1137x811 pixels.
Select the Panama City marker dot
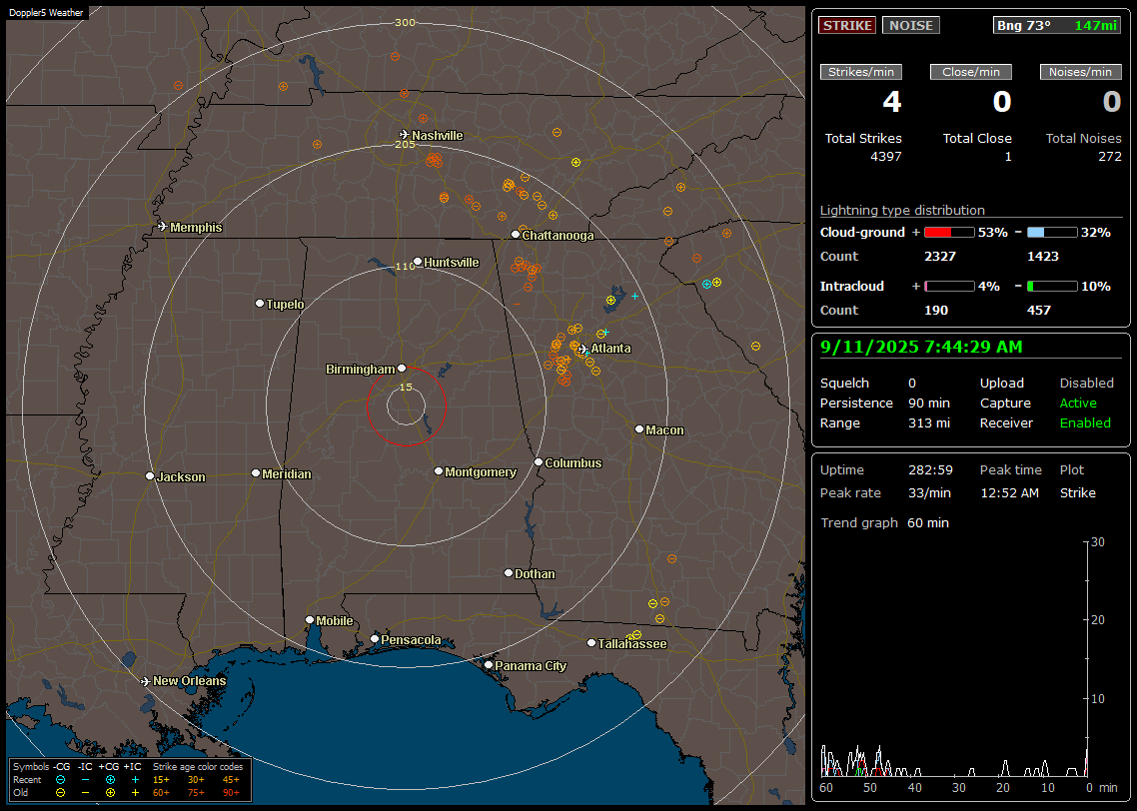489,664
